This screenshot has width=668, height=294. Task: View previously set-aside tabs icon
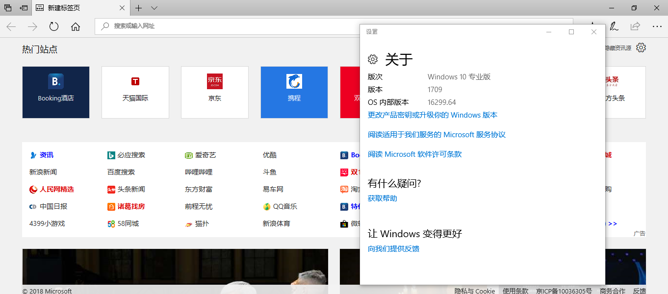point(7,8)
